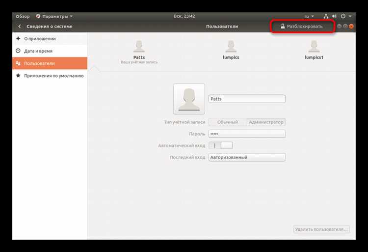Click the large profile picture thumbnail
This screenshot has width=368, height=252.
(189, 99)
